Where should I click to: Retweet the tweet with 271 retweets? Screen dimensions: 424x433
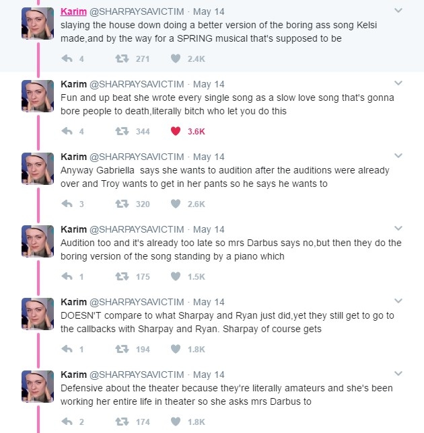[x=122, y=58]
